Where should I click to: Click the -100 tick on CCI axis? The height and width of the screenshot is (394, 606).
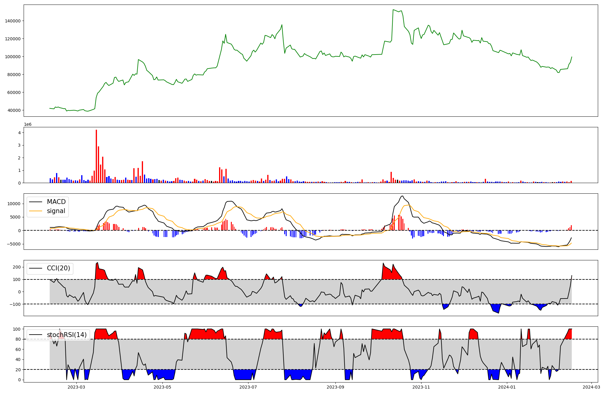tap(16, 304)
